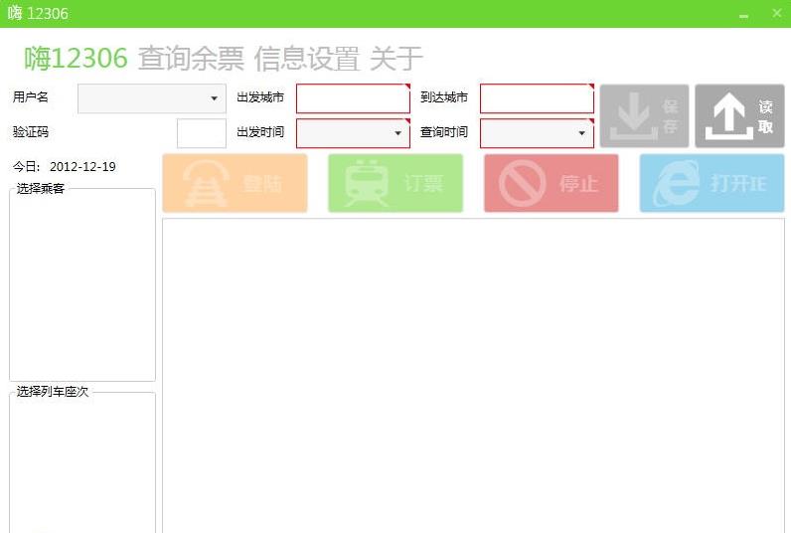Open the 查询时间 query time dropdown

click(x=581, y=133)
